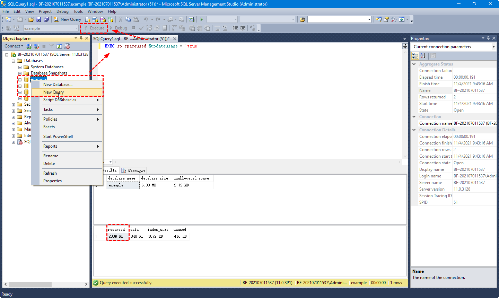
Task: Open the available databases dropdown showing example
Action: [51, 28]
